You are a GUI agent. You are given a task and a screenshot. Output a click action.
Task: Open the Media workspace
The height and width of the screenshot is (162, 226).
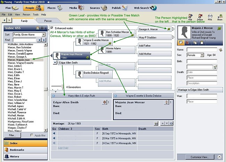76,8
